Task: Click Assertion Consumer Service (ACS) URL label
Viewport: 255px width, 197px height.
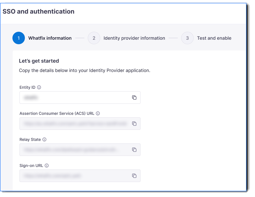Action: [57, 113]
